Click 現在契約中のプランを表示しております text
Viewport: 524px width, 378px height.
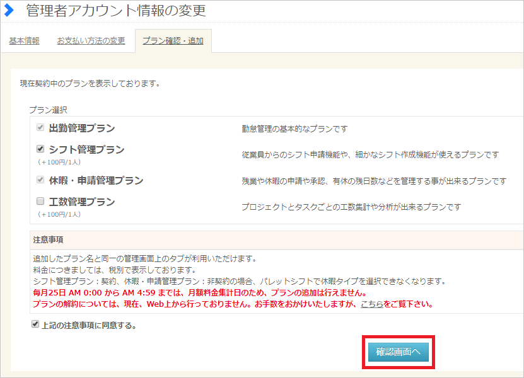(90, 84)
